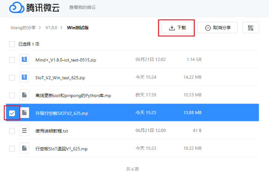
Task: Check the box for 离线更新siot和pinpong的Python库.mp
Action: coord(12,96)
